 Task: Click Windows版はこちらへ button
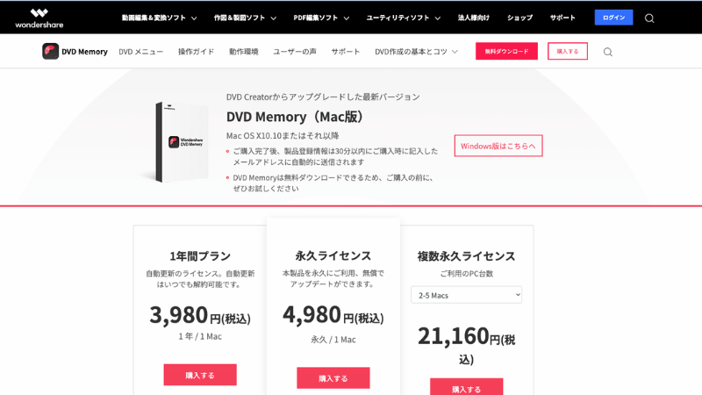498,146
